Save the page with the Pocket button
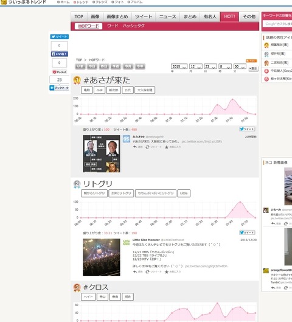292x322 pixels. click(x=59, y=72)
